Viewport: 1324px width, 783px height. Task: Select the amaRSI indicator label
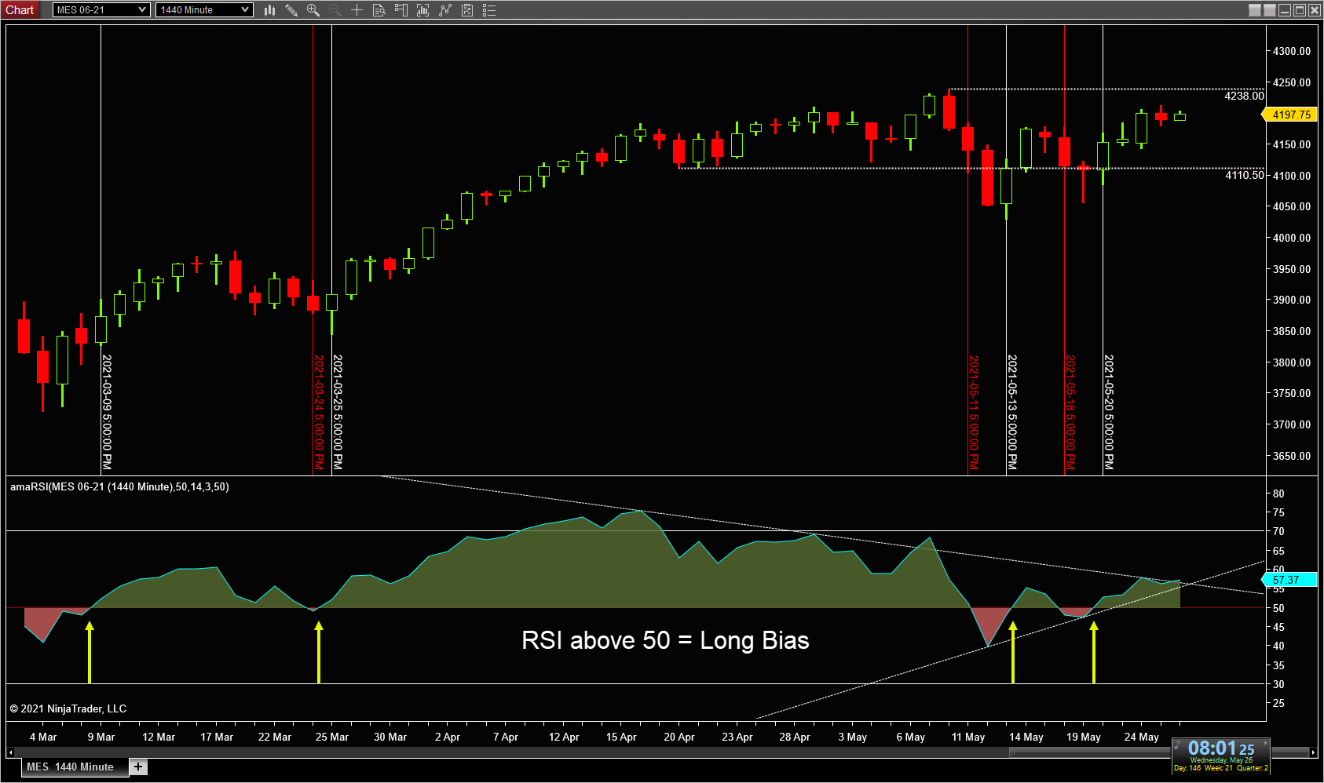(119, 486)
